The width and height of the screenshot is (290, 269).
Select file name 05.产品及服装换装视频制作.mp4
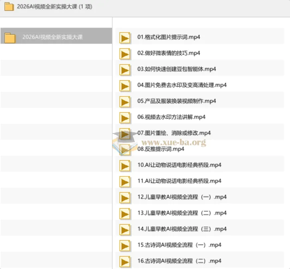click(x=177, y=101)
